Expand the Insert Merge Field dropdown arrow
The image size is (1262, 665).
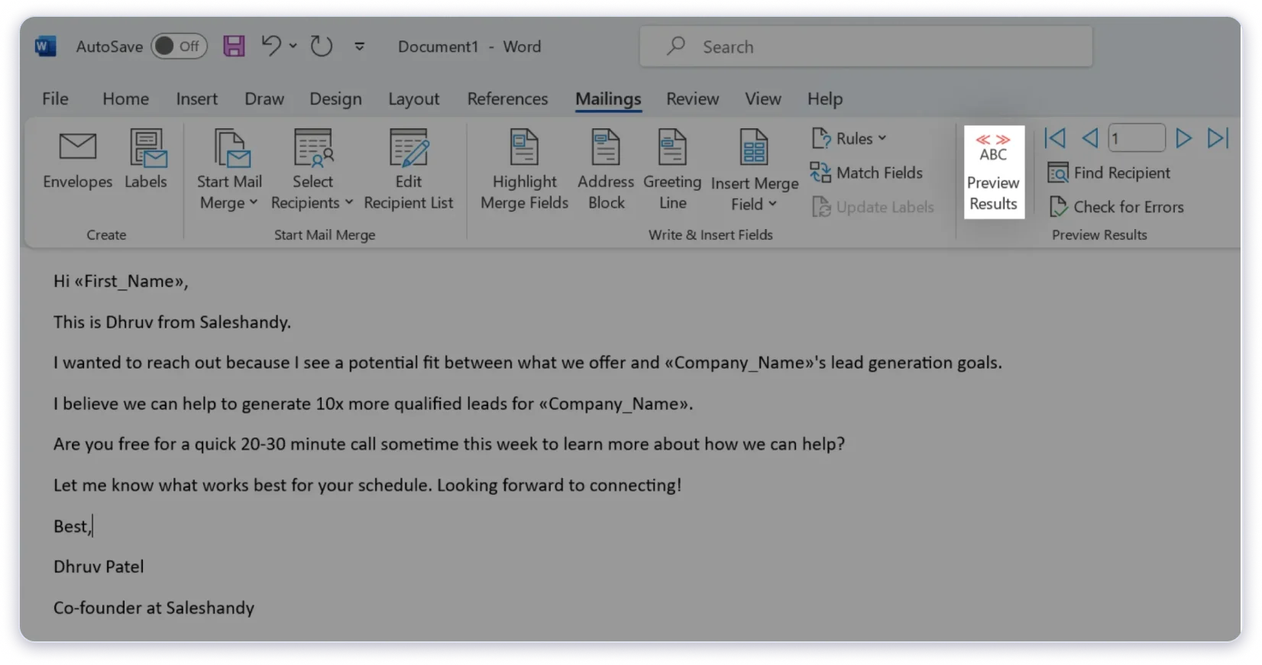772,204
